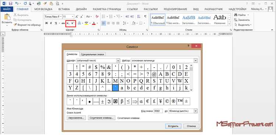
Task: Open multilevel list options
Action: (118, 16)
